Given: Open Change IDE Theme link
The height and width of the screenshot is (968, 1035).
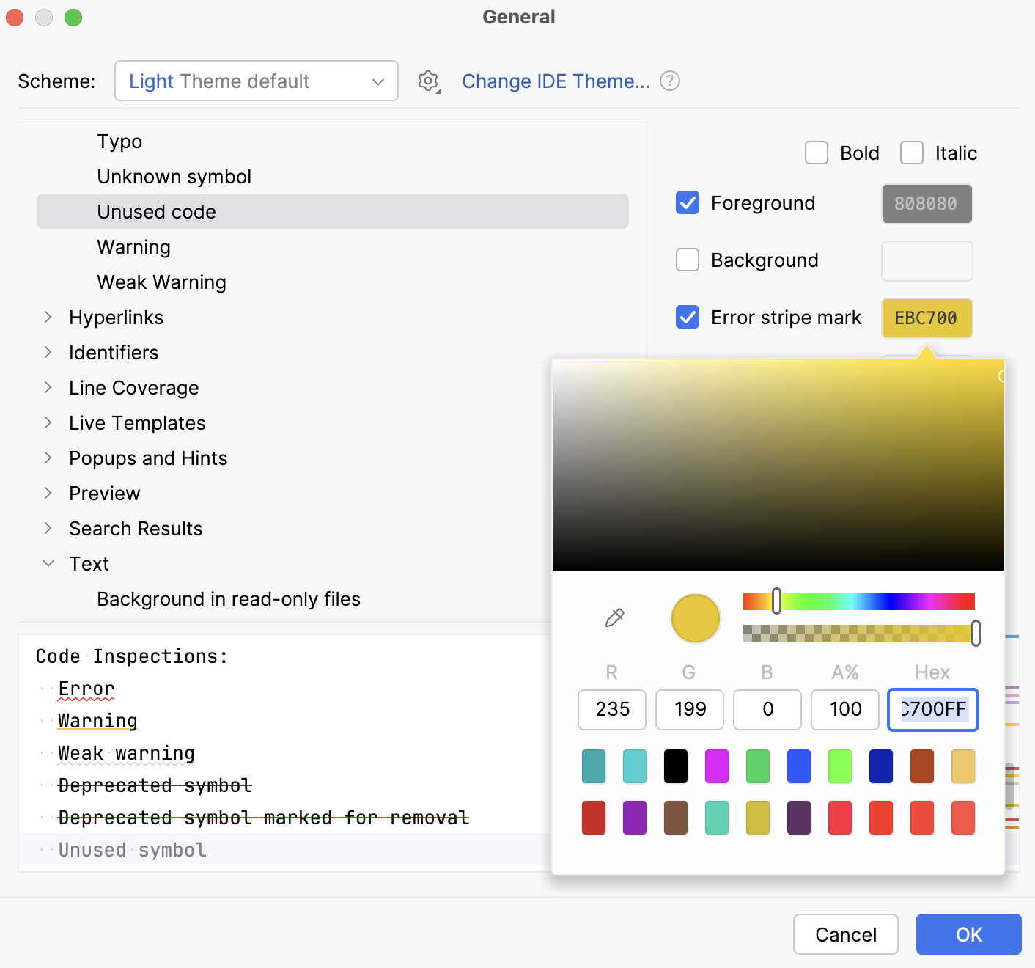Looking at the screenshot, I should coord(556,81).
